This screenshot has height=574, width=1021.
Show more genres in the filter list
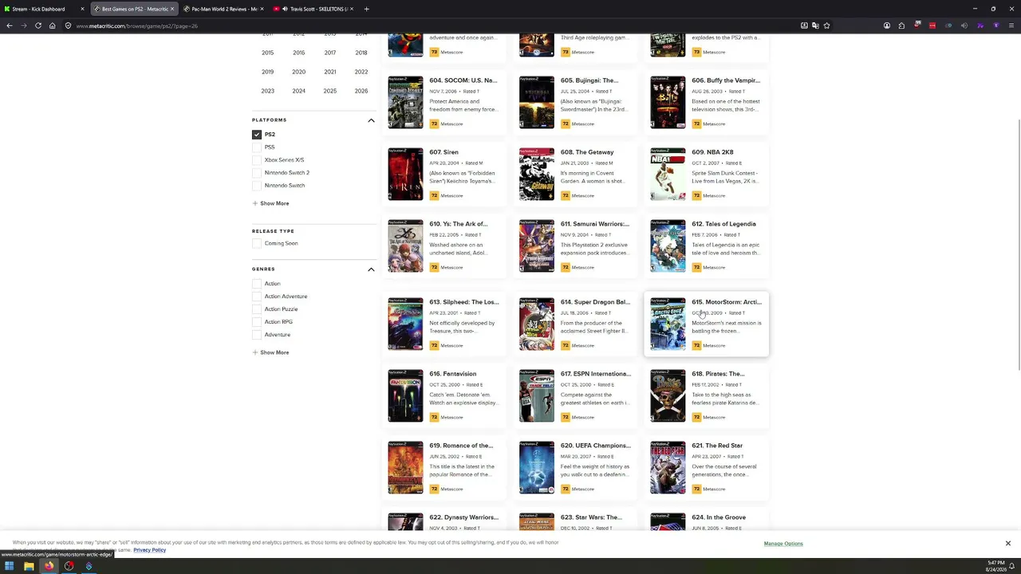click(270, 352)
